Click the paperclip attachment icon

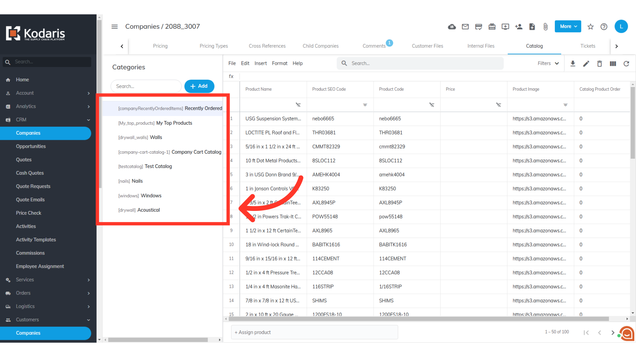(x=545, y=27)
